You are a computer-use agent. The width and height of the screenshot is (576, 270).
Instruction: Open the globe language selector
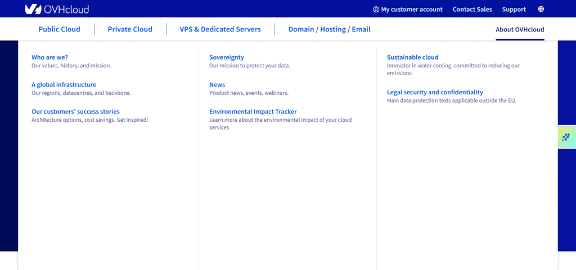(x=541, y=9)
